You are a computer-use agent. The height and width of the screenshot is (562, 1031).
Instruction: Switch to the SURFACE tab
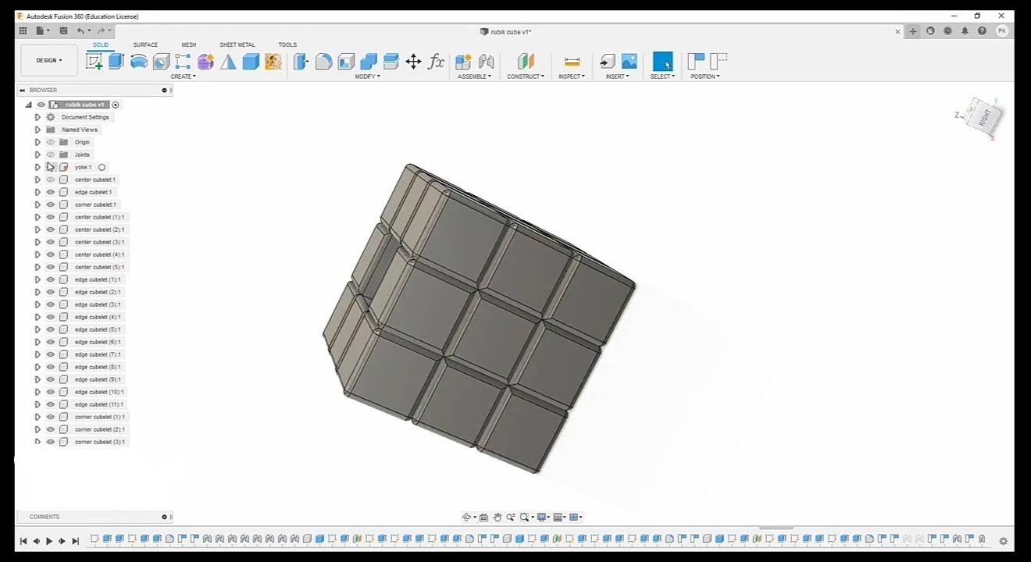pos(144,44)
